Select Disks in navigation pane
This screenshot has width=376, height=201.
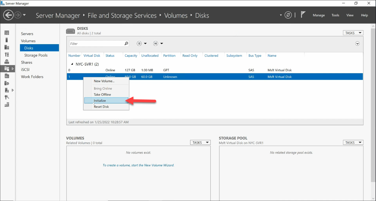pyautogui.click(x=39, y=48)
